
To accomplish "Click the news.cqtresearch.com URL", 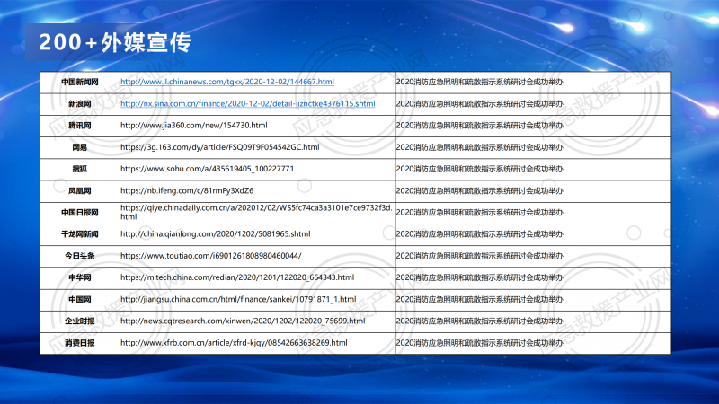I will (243, 321).
